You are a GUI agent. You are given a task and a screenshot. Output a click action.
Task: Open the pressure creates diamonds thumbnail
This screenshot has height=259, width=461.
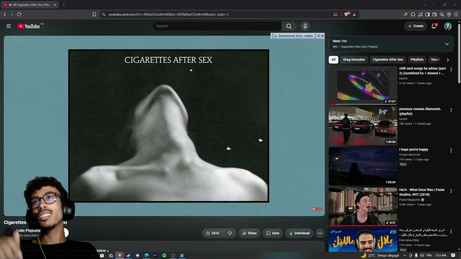tap(363, 126)
